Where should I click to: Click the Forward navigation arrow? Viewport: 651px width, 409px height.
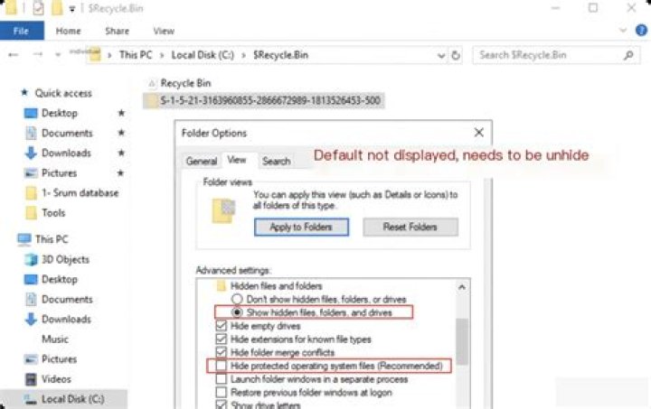pyautogui.click(x=38, y=55)
